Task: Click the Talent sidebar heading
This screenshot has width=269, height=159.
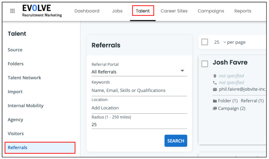Action: [x=17, y=33]
